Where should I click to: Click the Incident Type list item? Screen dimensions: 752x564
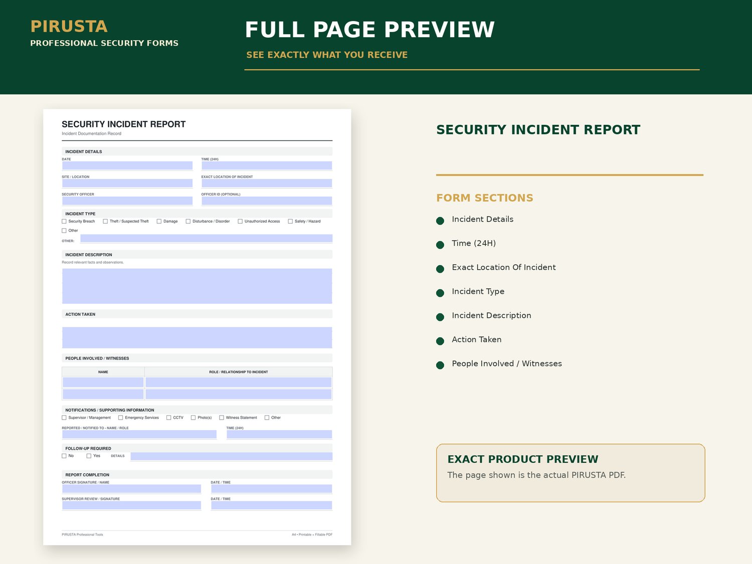[x=478, y=291]
